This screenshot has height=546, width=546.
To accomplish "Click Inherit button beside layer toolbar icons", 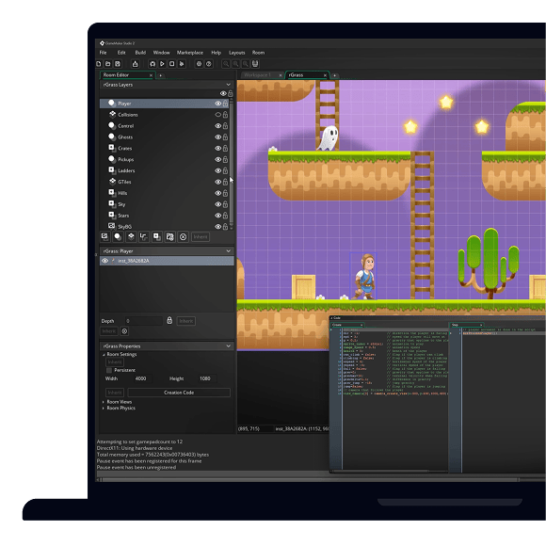I will [x=201, y=237].
